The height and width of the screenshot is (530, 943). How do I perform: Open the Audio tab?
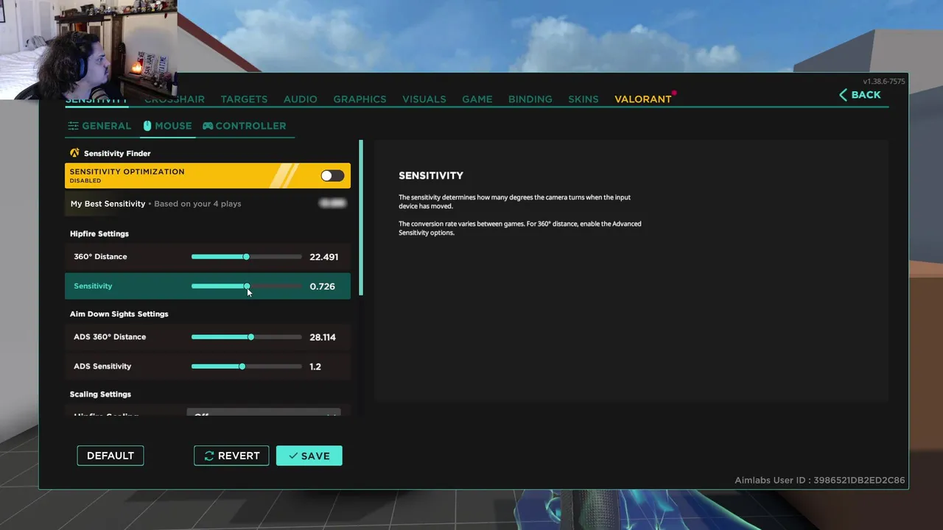click(x=301, y=99)
